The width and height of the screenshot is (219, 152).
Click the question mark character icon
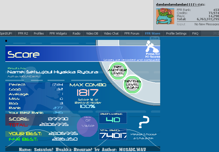coord(143,122)
